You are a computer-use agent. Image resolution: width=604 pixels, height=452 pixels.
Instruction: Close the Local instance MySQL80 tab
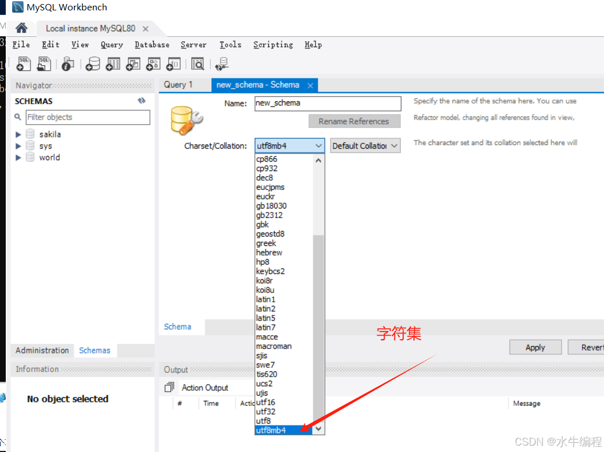pos(146,29)
